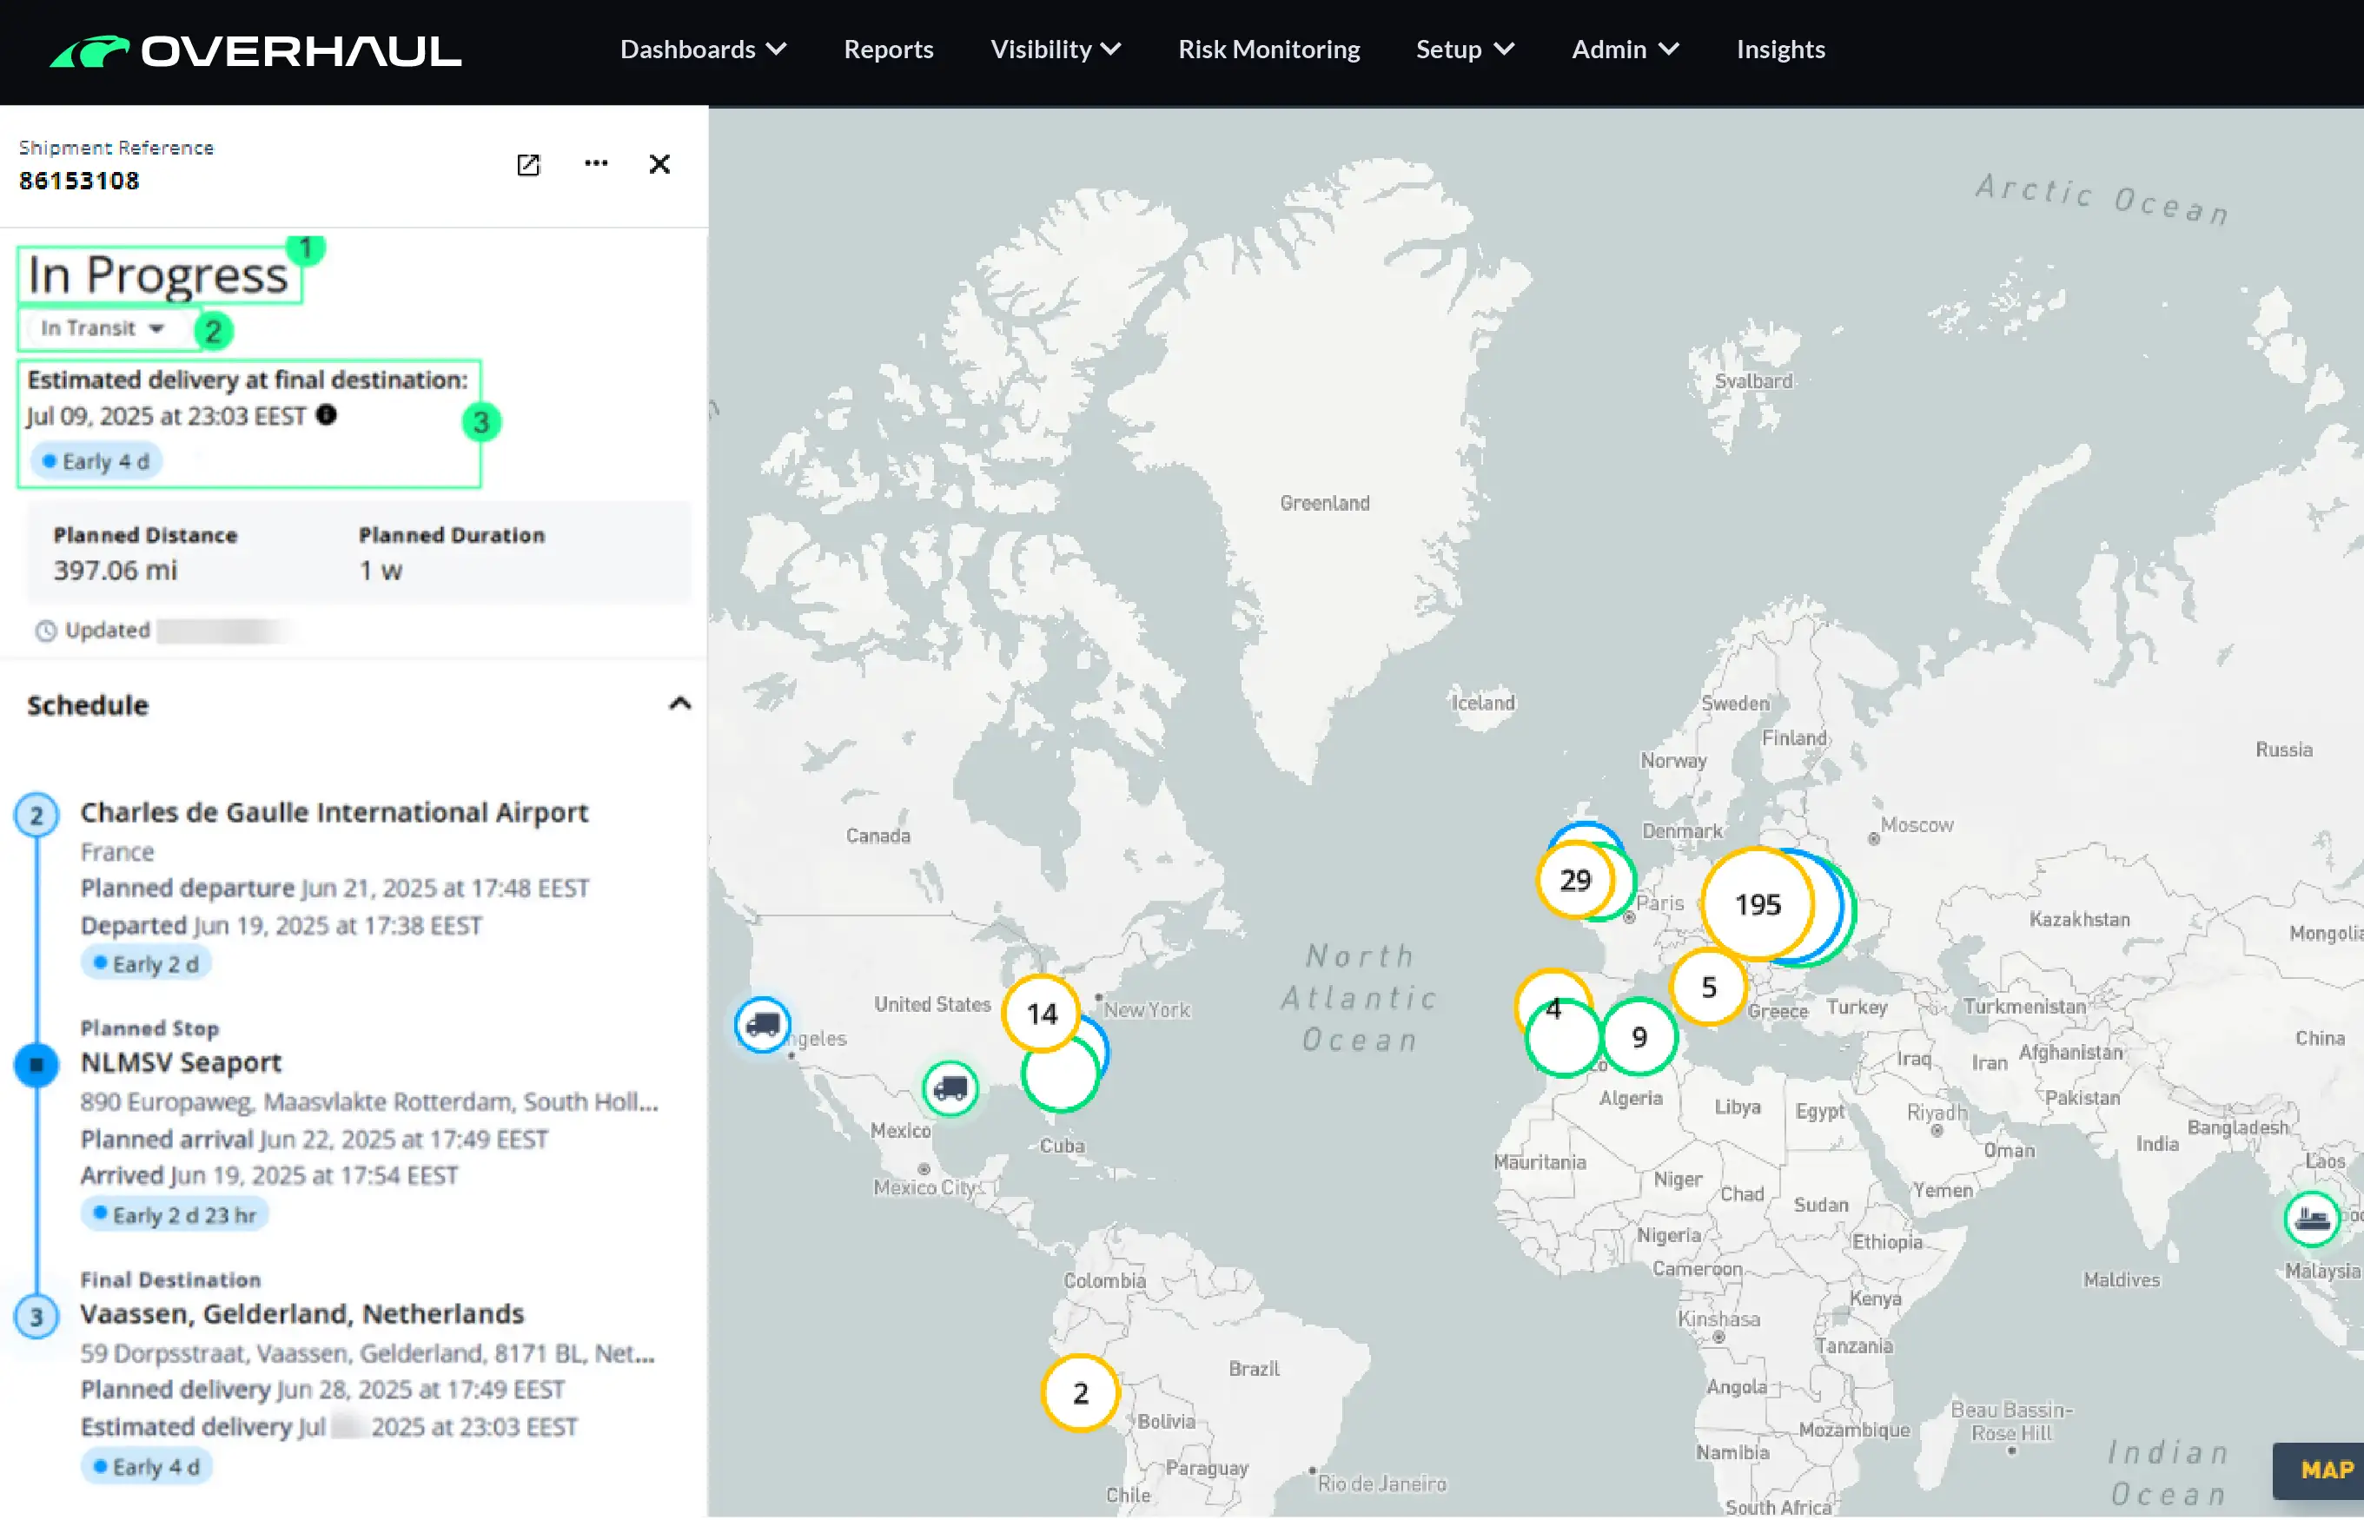Select stop 3 Final Destination circle
The width and height of the screenshot is (2364, 1520).
36,1317
